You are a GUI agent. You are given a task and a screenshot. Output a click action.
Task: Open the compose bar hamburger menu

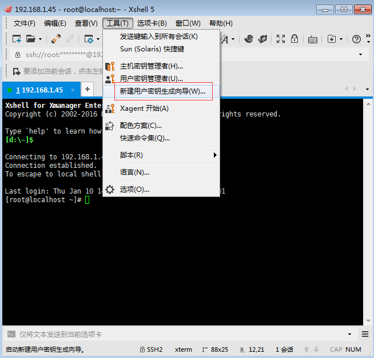pyautogui.click(x=365, y=334)
